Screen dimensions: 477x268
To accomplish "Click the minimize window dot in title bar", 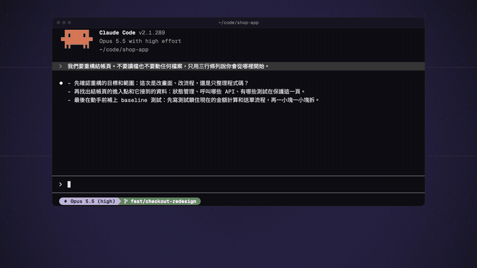I will tap(64, 22).
